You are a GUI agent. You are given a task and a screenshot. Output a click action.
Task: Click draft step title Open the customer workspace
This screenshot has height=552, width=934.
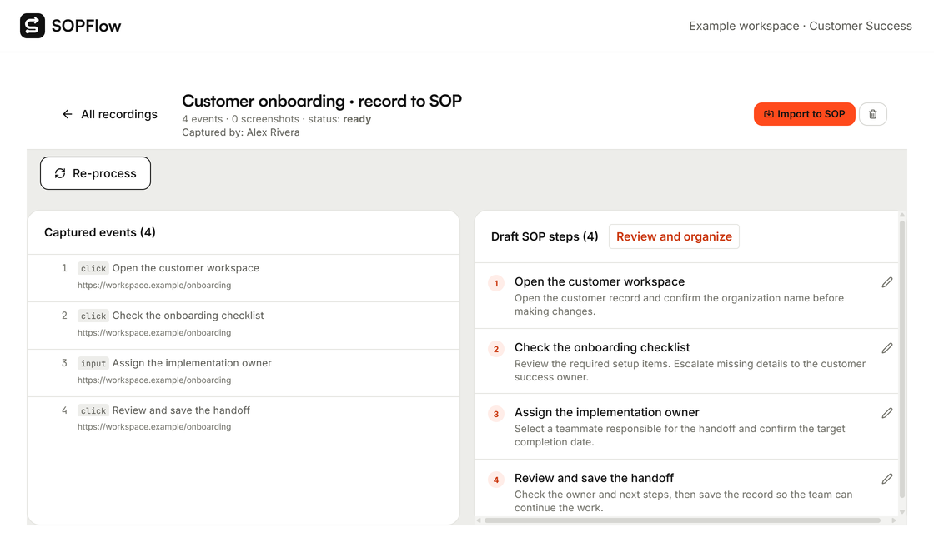[x=600, y=282]
